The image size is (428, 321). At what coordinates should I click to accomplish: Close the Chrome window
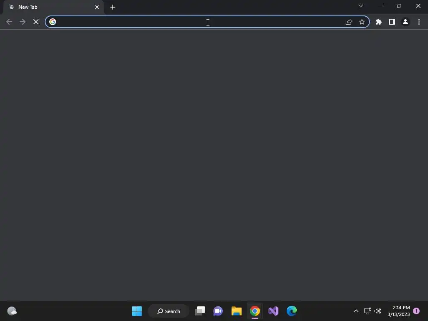tap(418, 6)
